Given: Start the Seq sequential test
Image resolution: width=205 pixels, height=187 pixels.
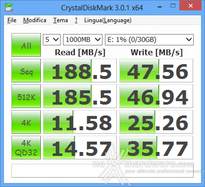Looking at the screenshot, I should click(x=26, y=71).
